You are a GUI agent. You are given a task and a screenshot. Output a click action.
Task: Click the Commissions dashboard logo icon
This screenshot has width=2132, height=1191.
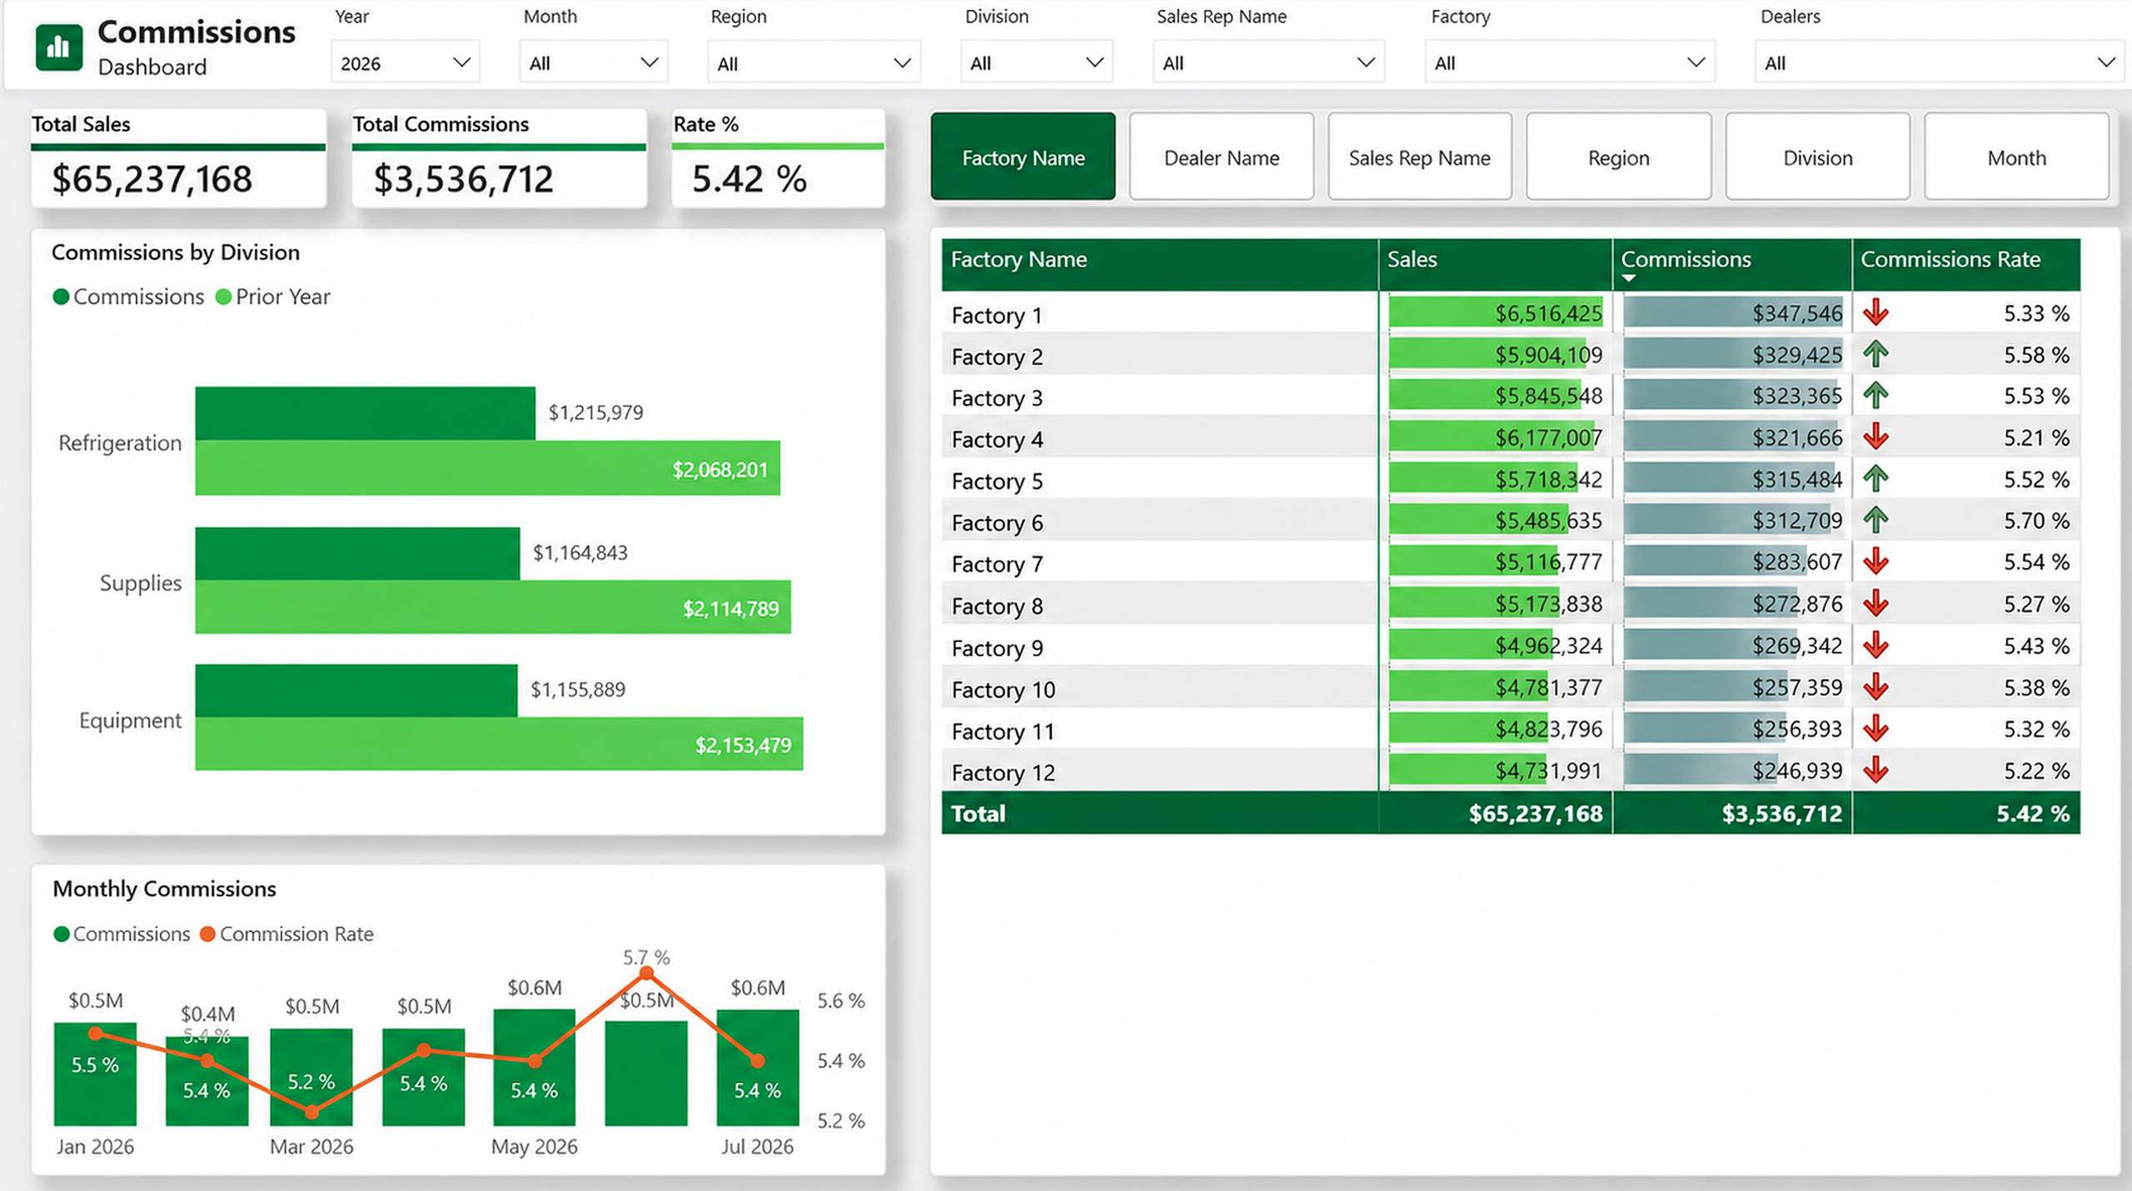(59, 47)
